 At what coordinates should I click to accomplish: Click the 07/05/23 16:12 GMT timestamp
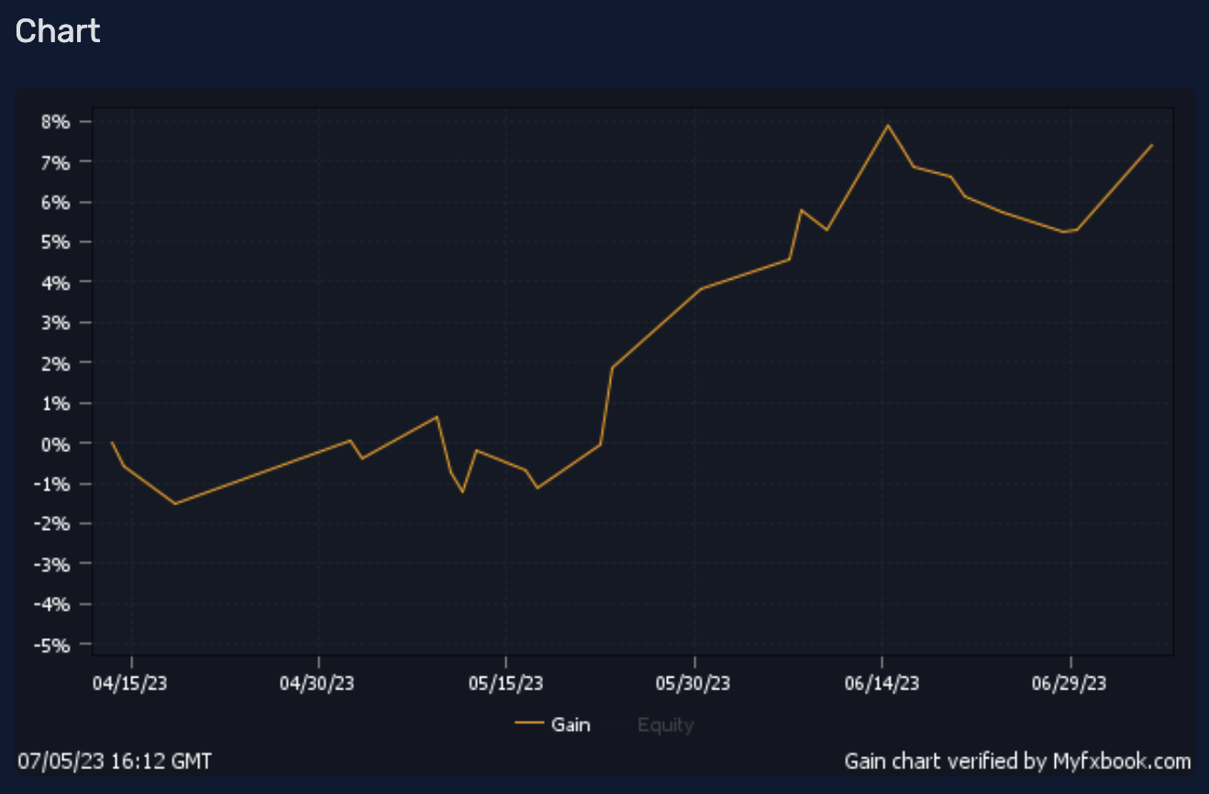point(115,760)
